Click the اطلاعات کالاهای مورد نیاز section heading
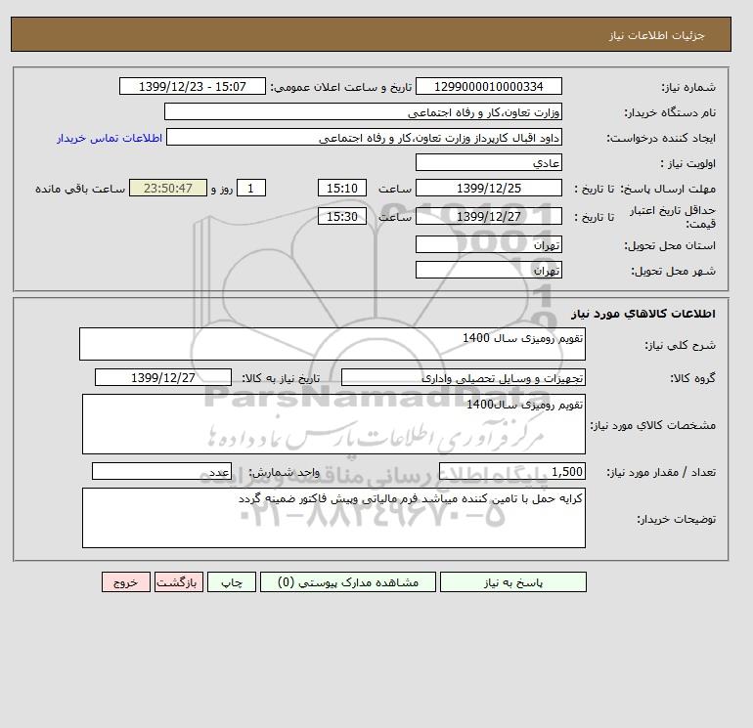Image resolution: width=753 pixels, height=728 pixels. point(643,314)
